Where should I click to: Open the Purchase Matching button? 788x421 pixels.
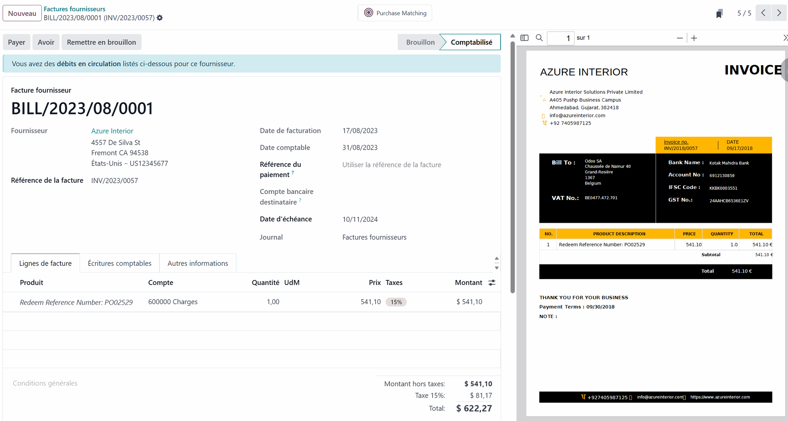395,13
